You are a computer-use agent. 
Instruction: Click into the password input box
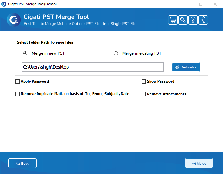93,81
